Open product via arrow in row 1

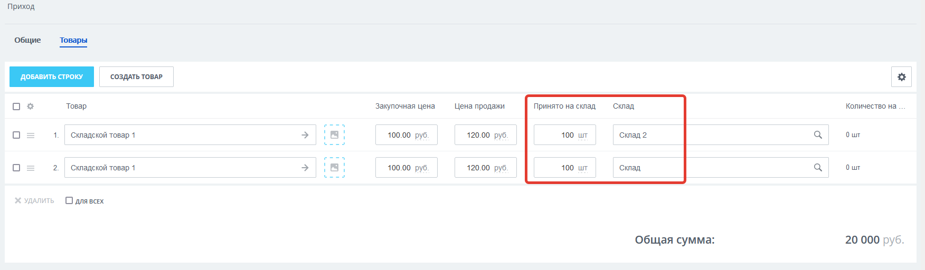[x=305, y=135]
